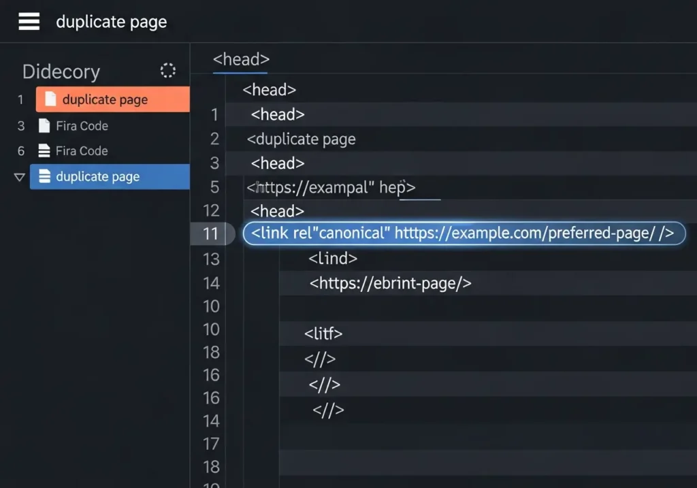The height and width of the screenshot is (488, 697).
Task: Click the highlighted canonical link line
Action: coord(463,233)
